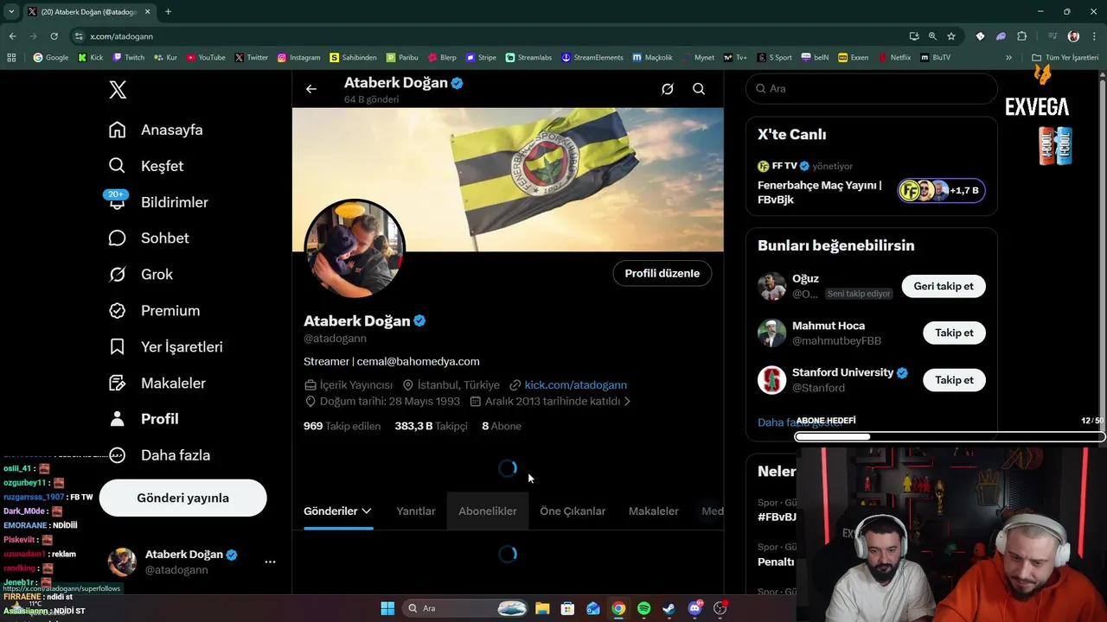Open Makaleler articles from sidebar
Viewport: 1107px width, 622px height.
click(157, 383)
